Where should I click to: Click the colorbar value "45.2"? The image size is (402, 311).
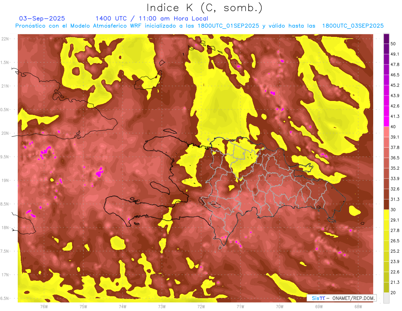pos(395,85)
